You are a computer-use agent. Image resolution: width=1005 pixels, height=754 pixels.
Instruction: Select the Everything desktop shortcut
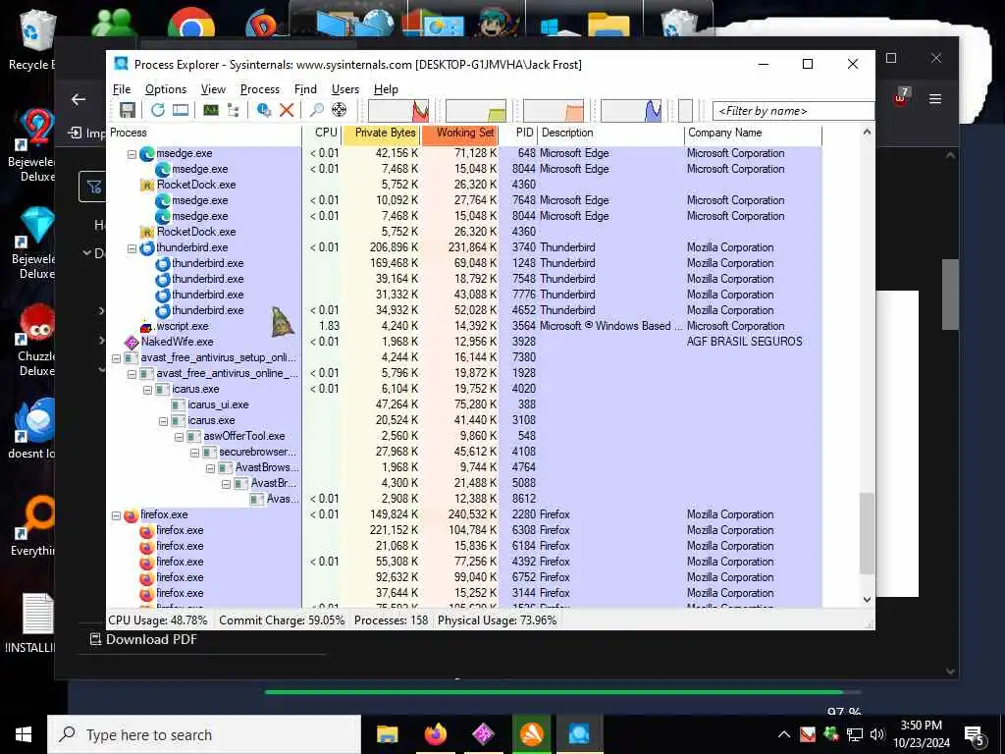[33, 526]
